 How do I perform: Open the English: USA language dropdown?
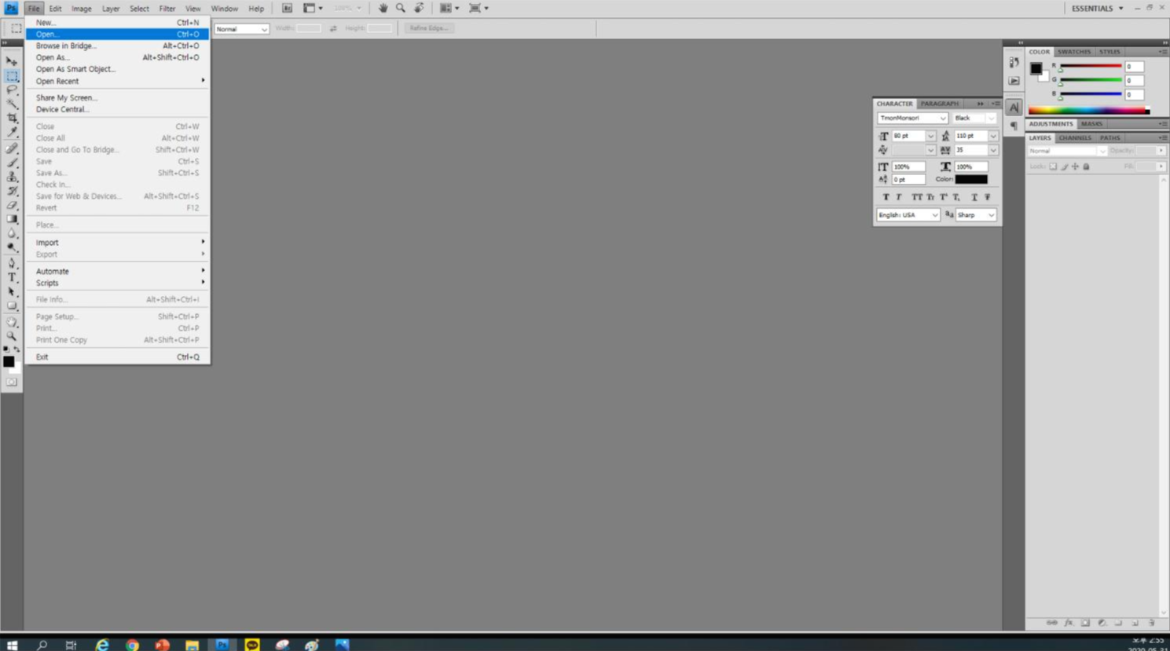tap(908, 214)
